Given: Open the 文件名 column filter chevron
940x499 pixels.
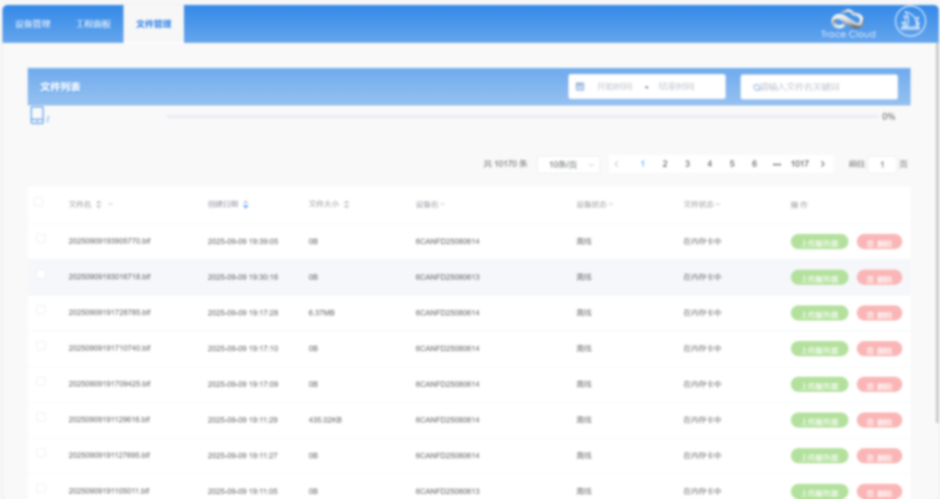Looking at the screenshot, I should coord(111,205).
